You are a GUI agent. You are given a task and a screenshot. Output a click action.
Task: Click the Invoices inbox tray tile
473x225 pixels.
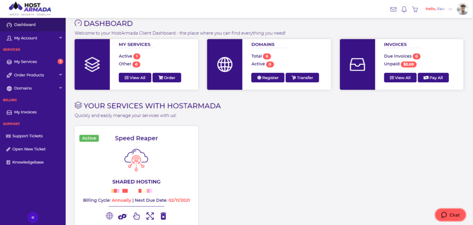coord(358,64)
